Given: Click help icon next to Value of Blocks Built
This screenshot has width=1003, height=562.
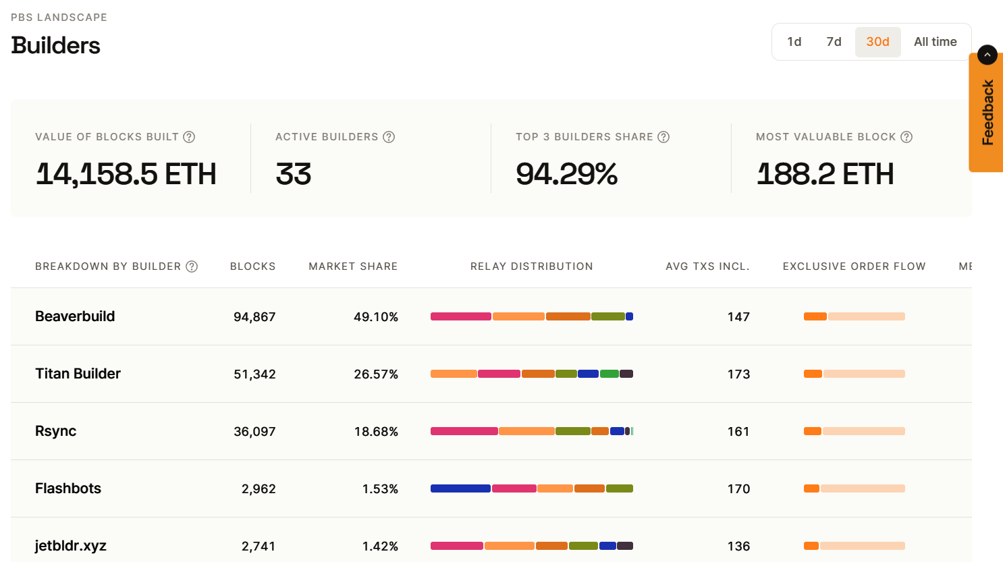Looking at the screenshot, I should pyautogui.click(x=189, y=137).
